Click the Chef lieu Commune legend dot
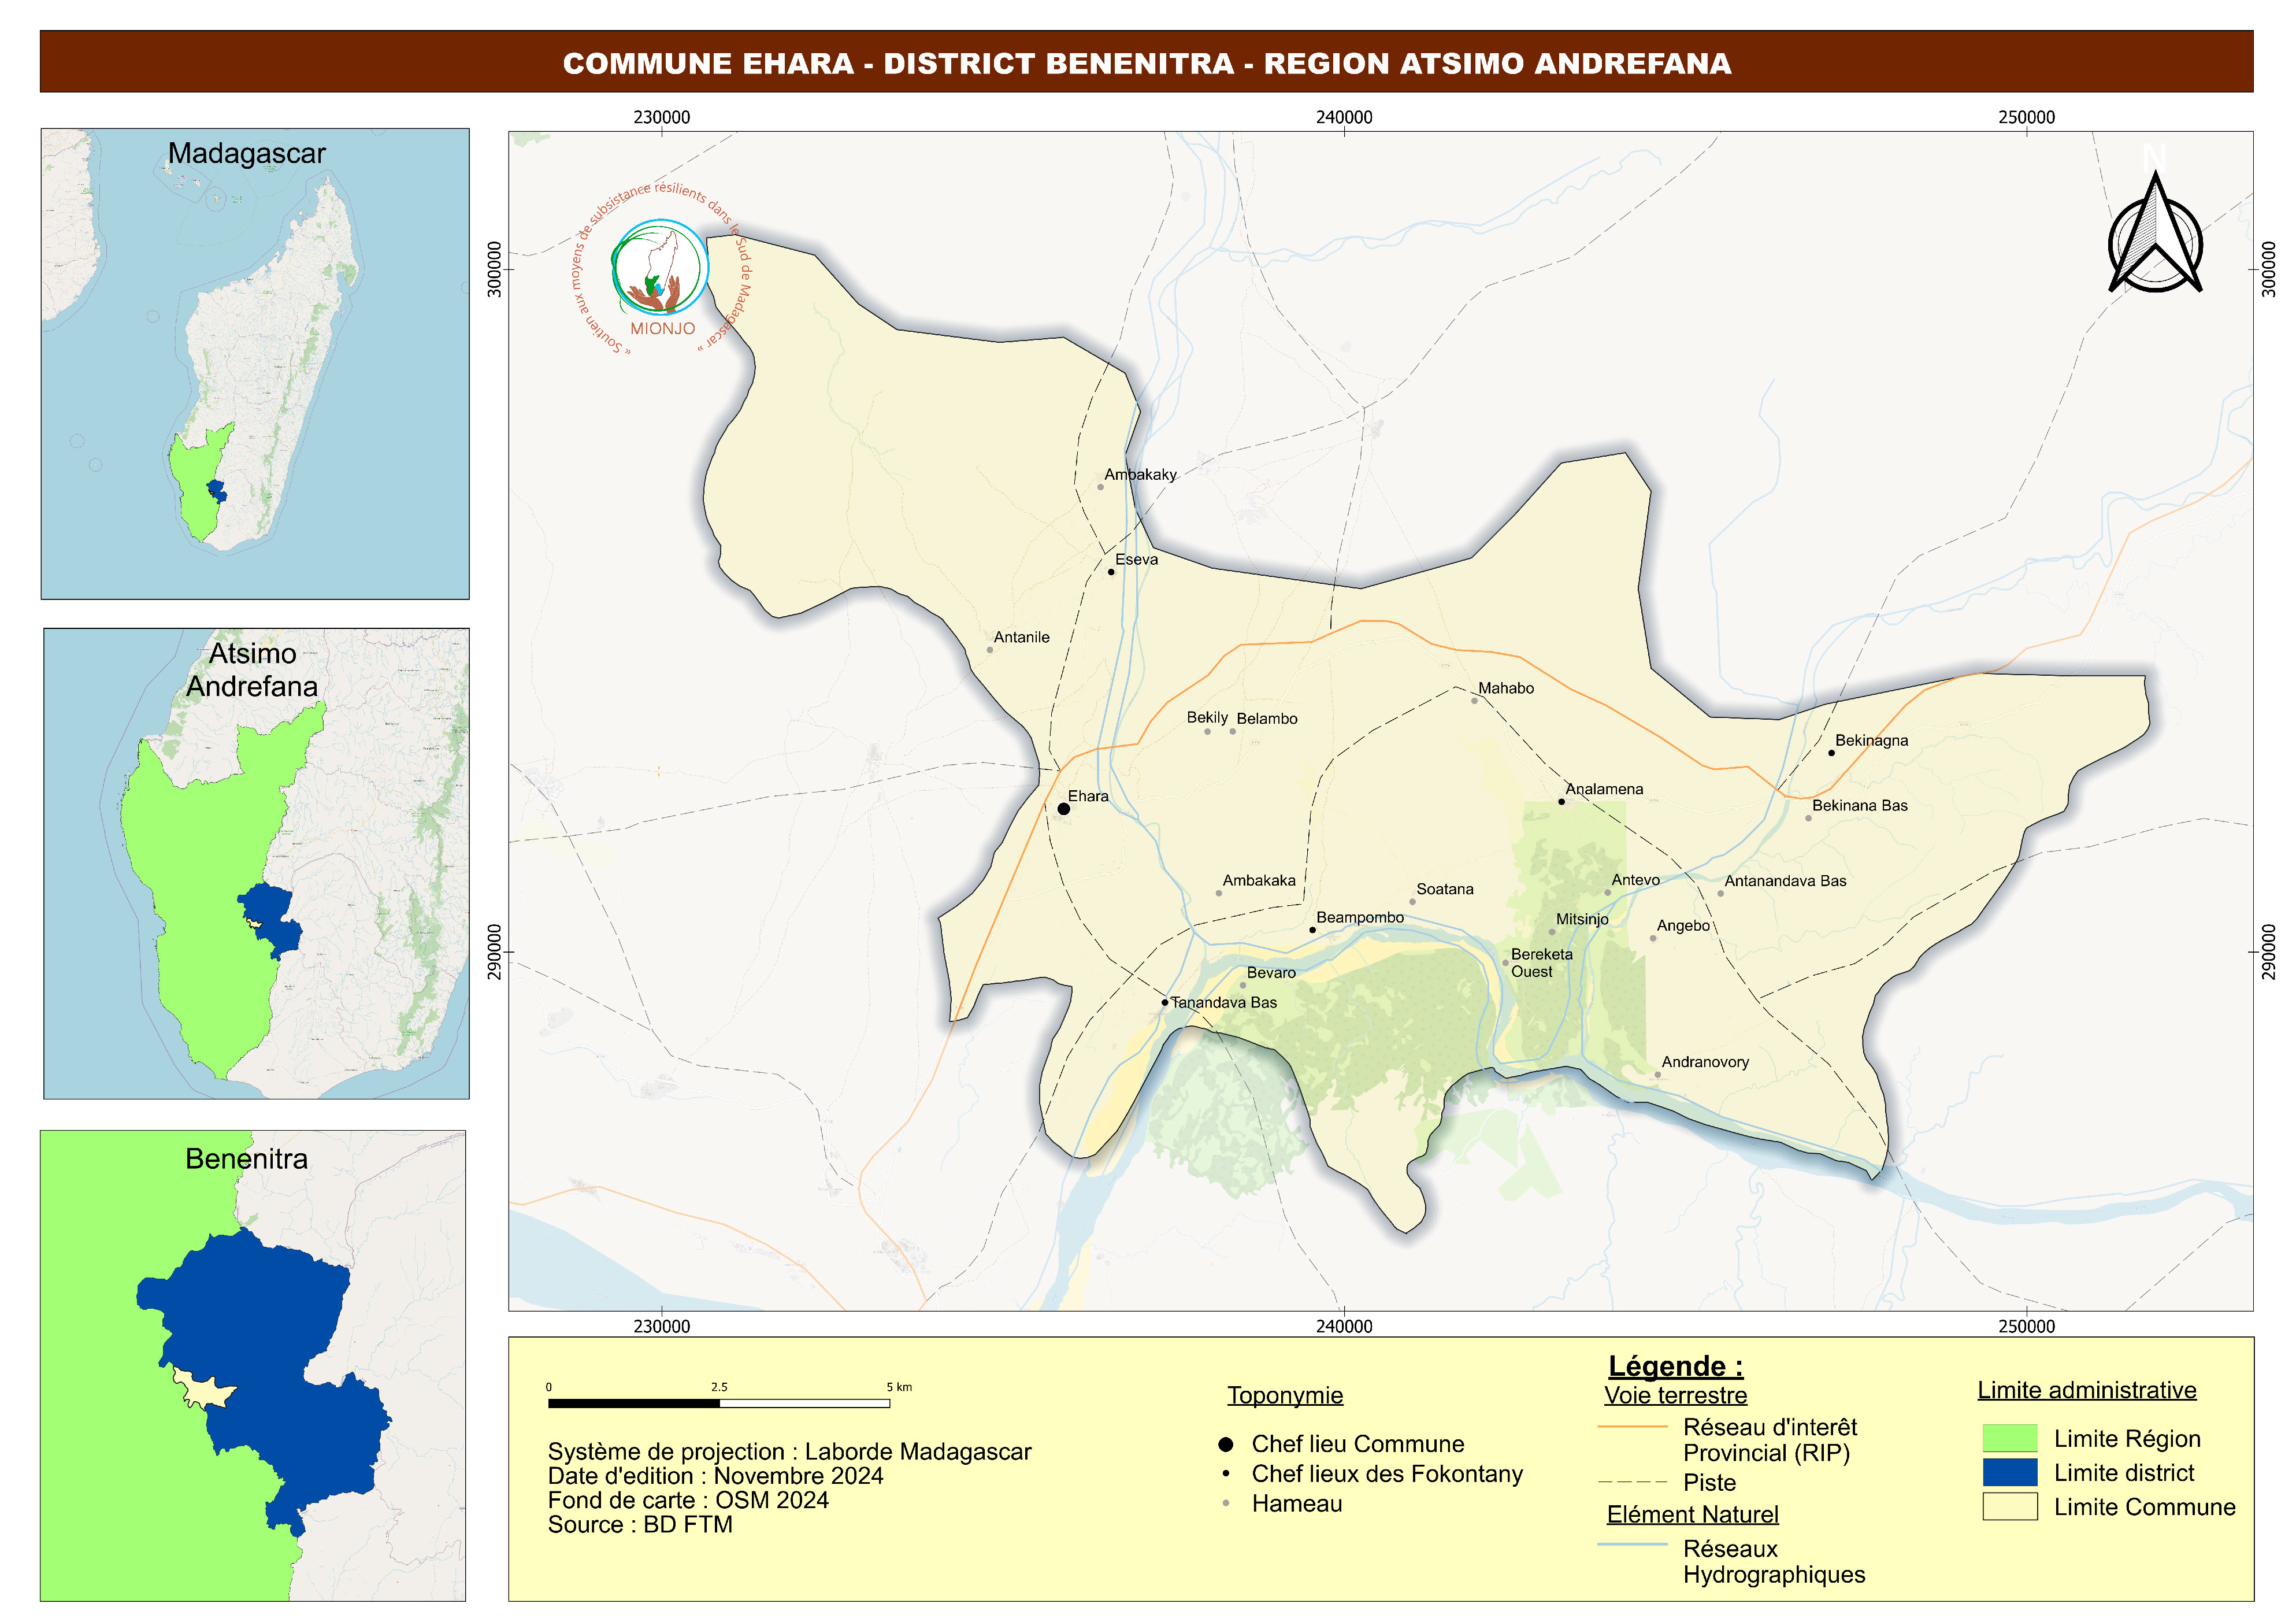Screen dimensions: 2296x1622 tap(1225, 1444)
